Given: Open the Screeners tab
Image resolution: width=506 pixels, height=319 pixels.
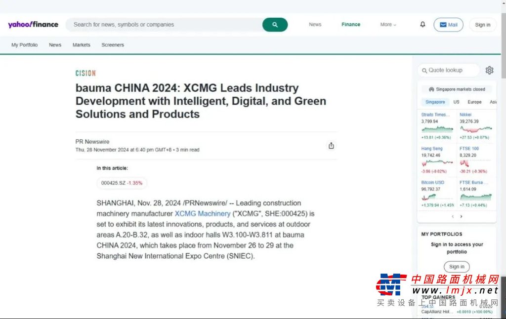Looking at the screenshot, I should pyautogui.click(x=113, y=45).
